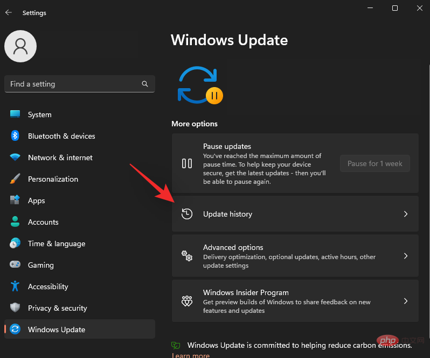Click the search magnifier icon

(145, 84)
